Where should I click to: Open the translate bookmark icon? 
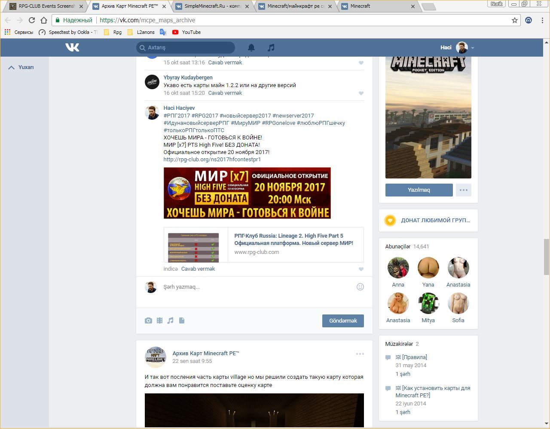(163, 32)
